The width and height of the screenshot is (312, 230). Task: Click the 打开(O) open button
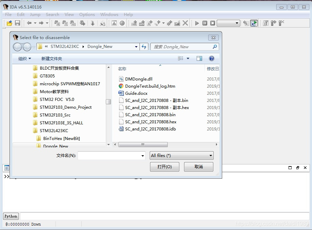(x=165, y=167)
